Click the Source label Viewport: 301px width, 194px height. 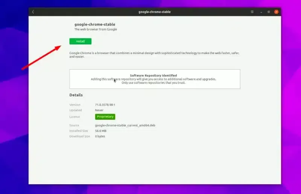(x=74, y=125)
